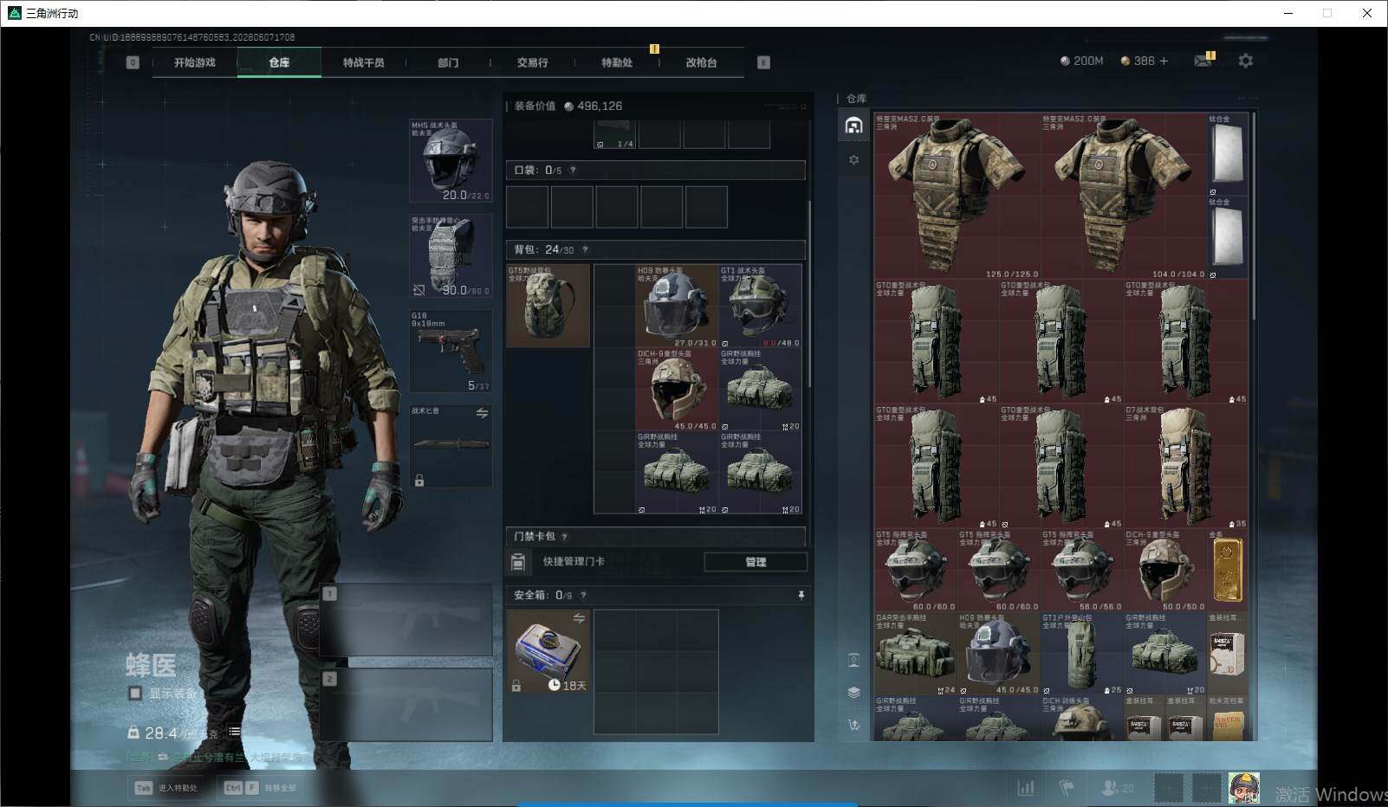Switch to the 交易行 tab
This screenshot has width=1388, height=807.
(532, 62)
